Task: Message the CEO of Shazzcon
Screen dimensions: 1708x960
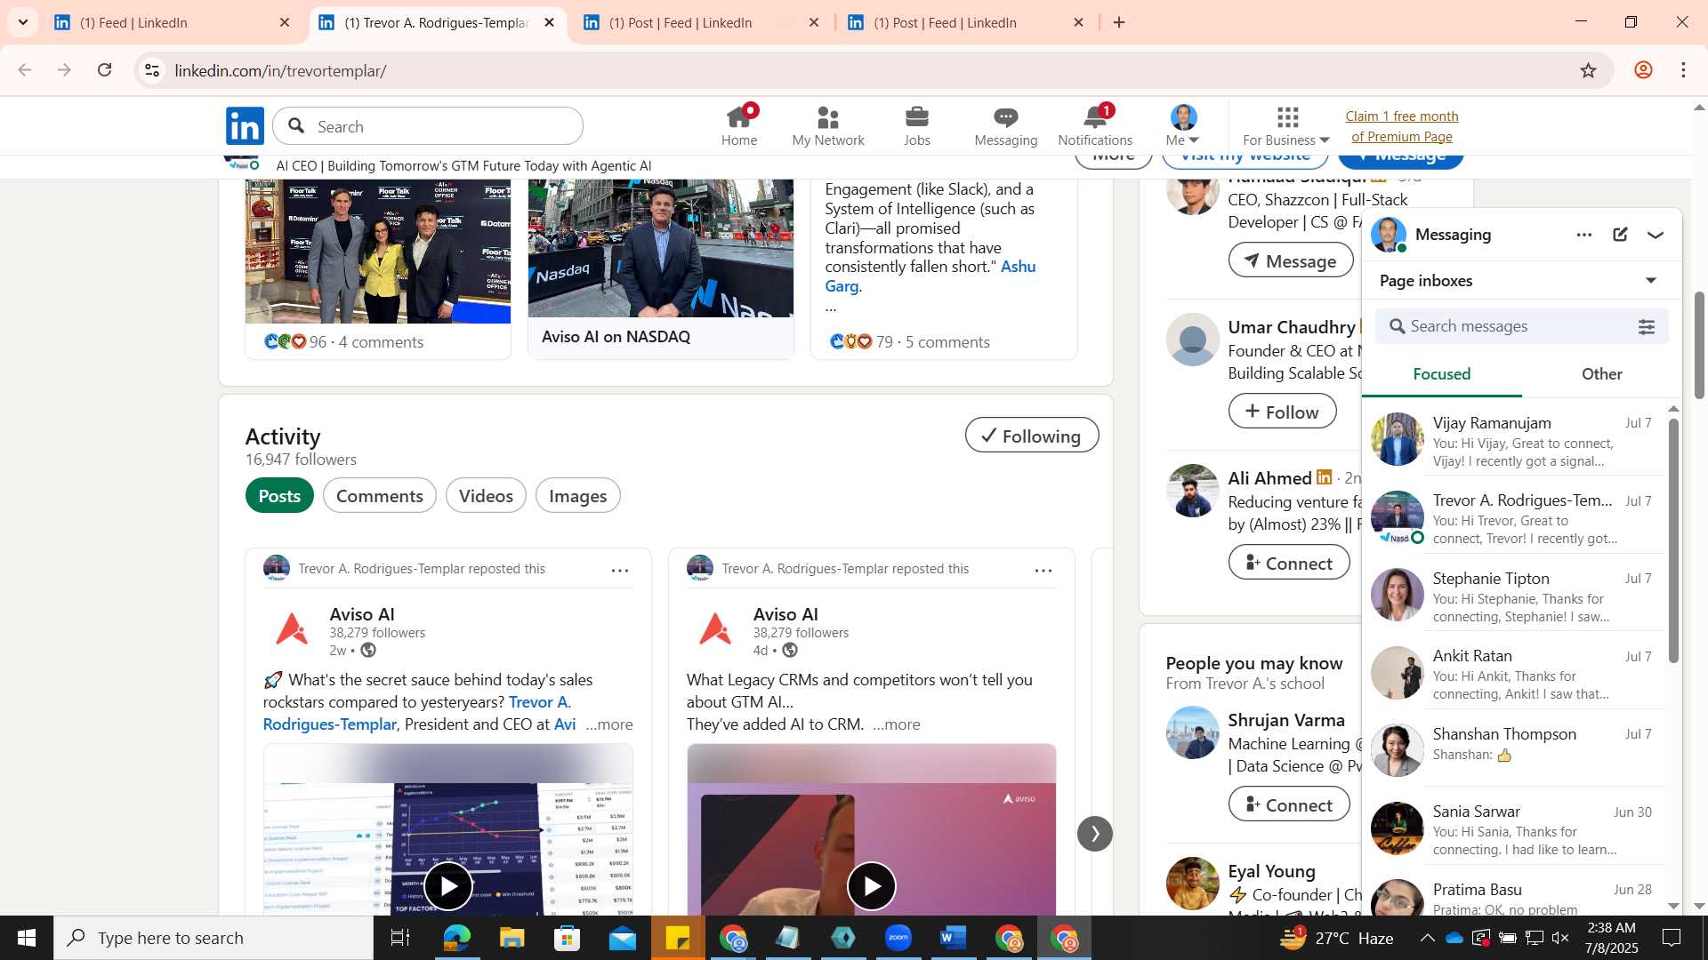Action: pos(1290,260)
